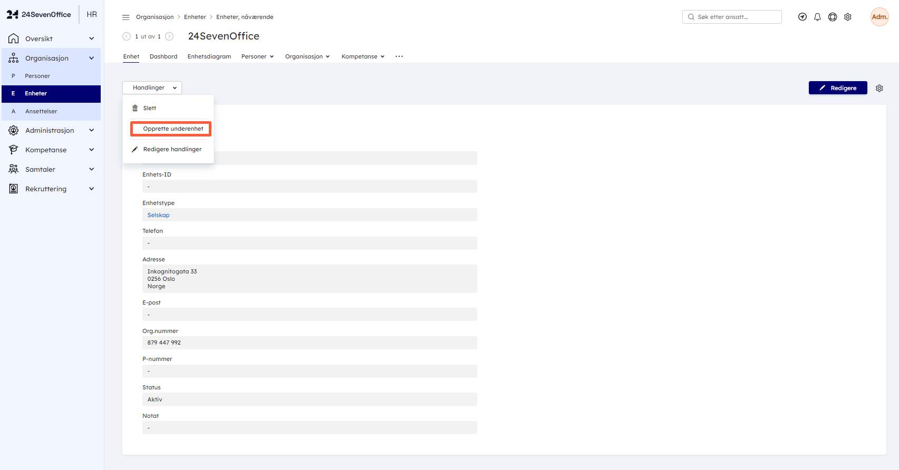The height and width of the screenshot is (470, 899).
Task: Expand the Kompetanse sidebar section
Action: click(92, 150)
